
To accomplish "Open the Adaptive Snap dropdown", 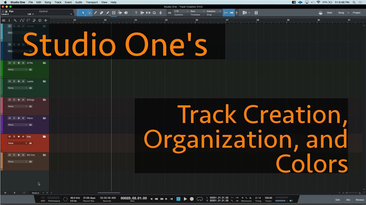I will 214,11.
